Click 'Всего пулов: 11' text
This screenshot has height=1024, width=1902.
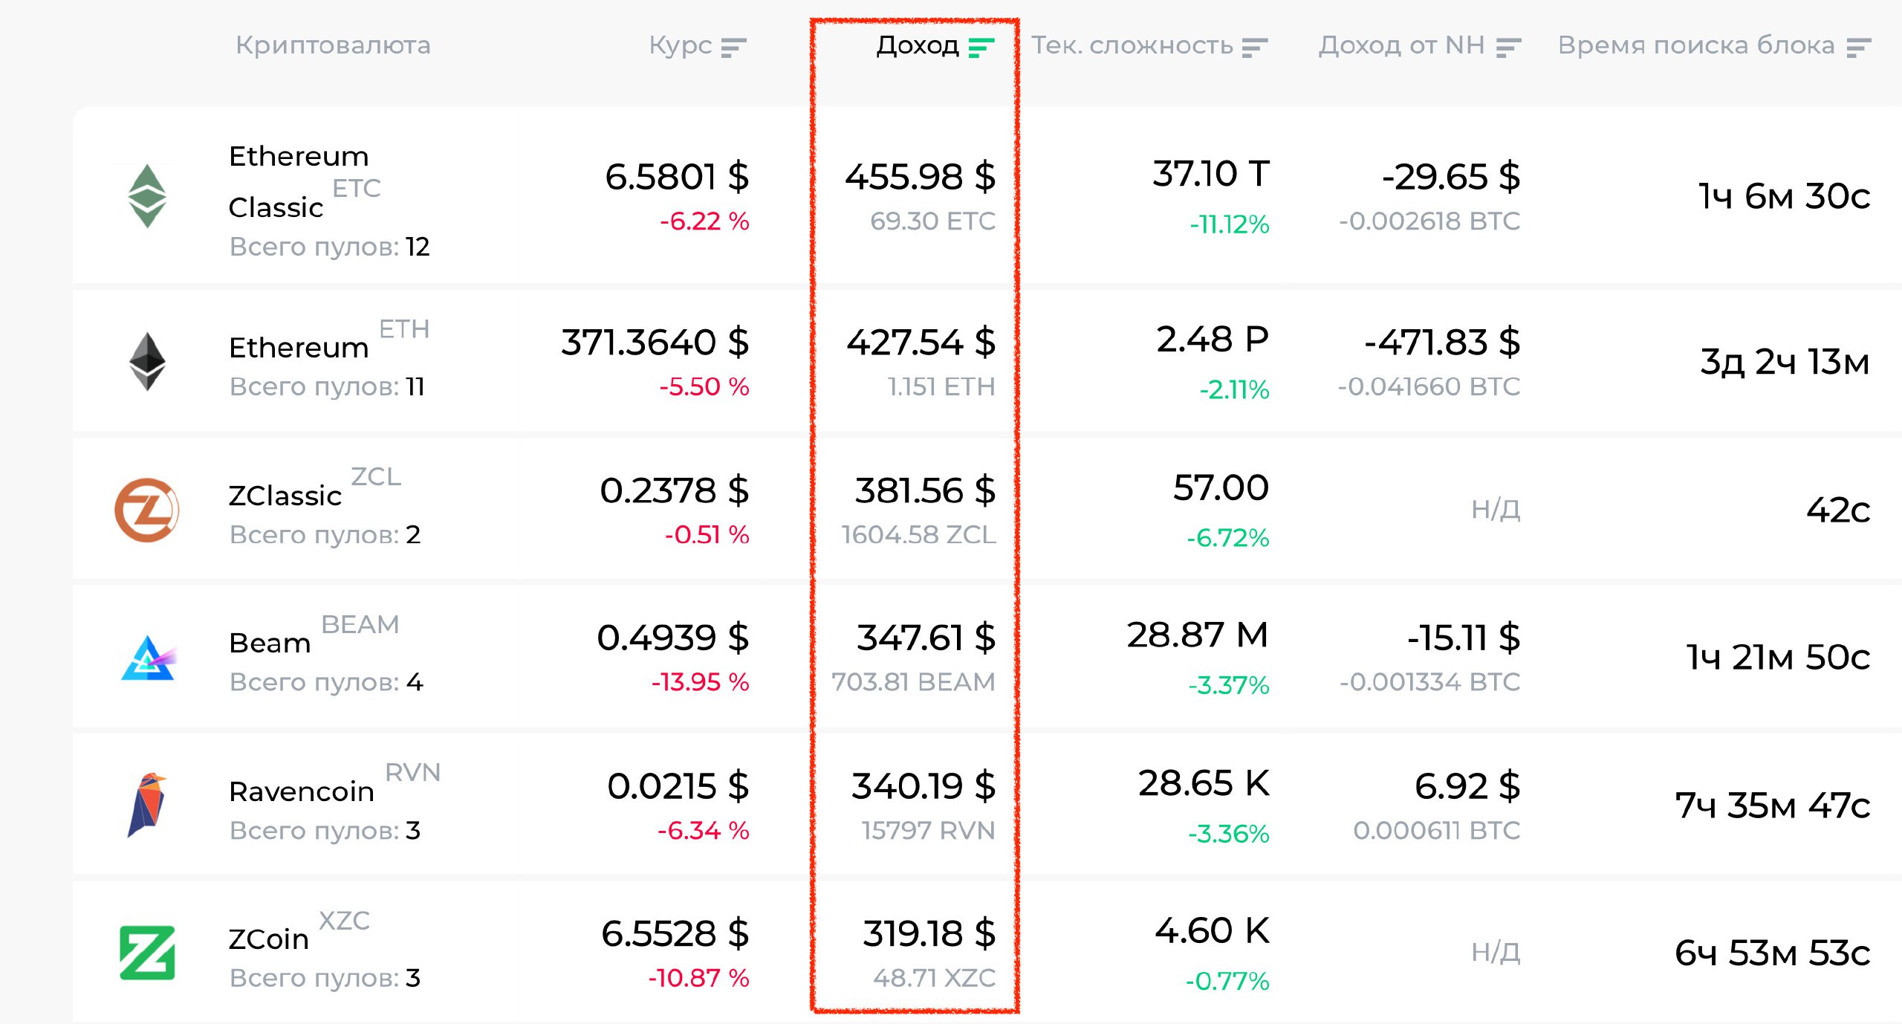point(327,386)
